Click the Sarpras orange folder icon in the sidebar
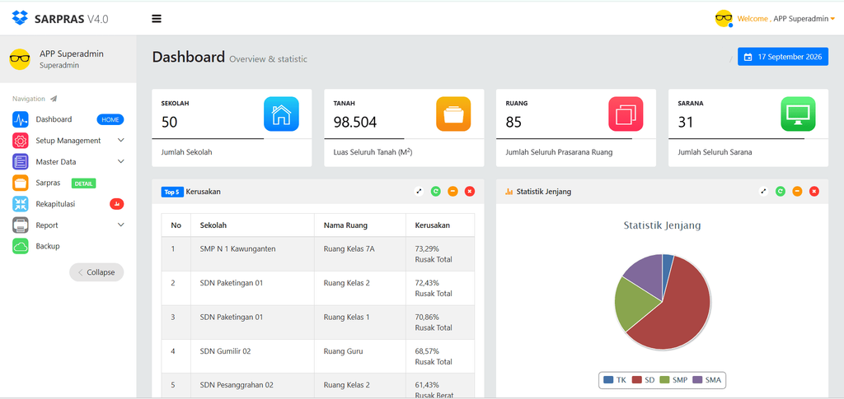This screenshot has height=399, width=844. point(21,183)
